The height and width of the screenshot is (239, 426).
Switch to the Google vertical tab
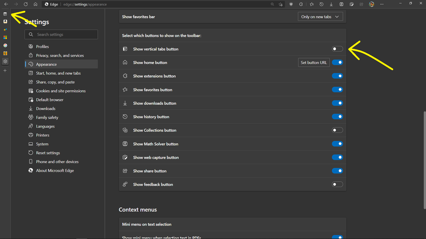(x=5, y=46)
